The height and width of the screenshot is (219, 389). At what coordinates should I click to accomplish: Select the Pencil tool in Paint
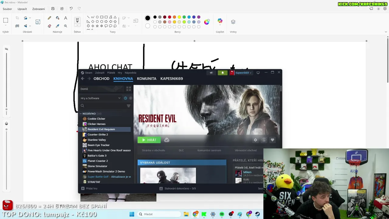click(49, 18)
